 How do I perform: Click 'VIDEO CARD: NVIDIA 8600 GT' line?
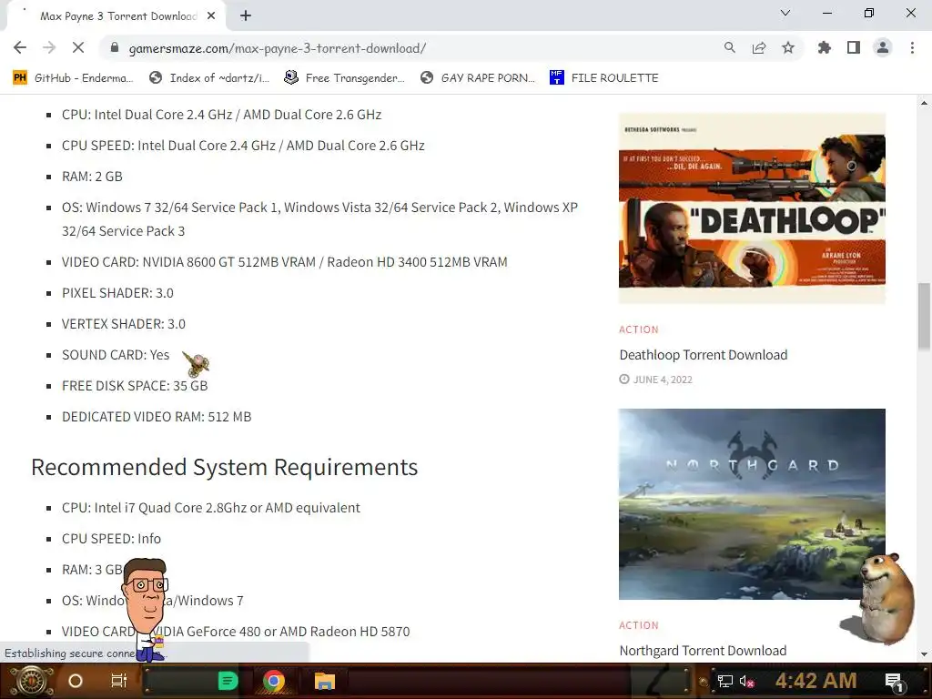click(x=285, y=262)
